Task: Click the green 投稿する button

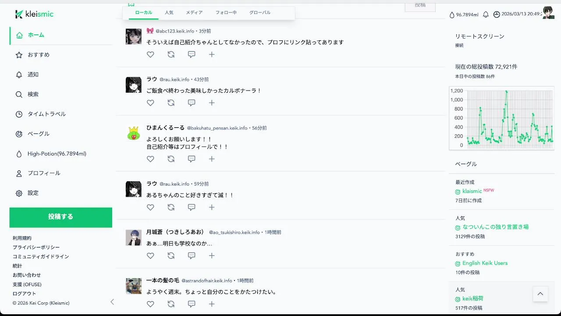Action: click(61, 217)
